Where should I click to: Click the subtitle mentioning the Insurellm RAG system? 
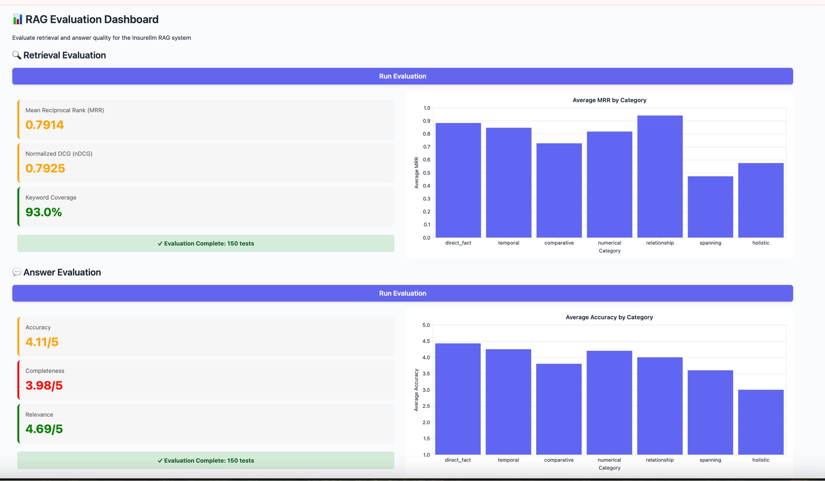pyautogui.click(x=102, y=38)
